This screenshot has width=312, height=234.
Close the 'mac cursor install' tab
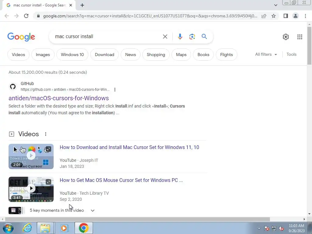click(71, 5)
